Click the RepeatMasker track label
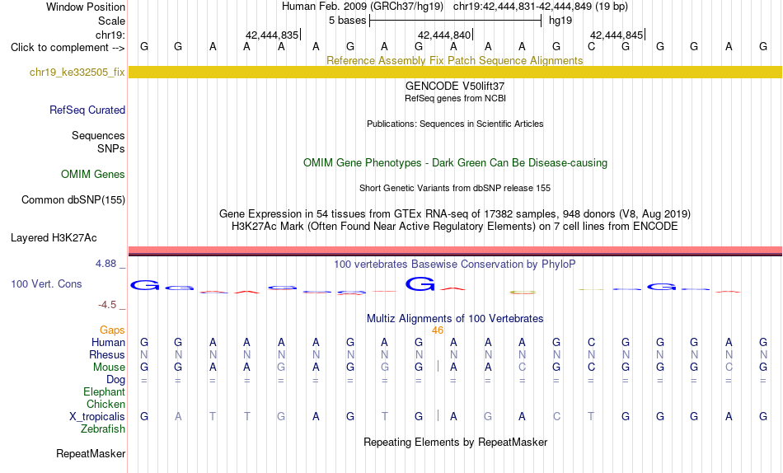 pyautogui.click(x=91, y=453)
